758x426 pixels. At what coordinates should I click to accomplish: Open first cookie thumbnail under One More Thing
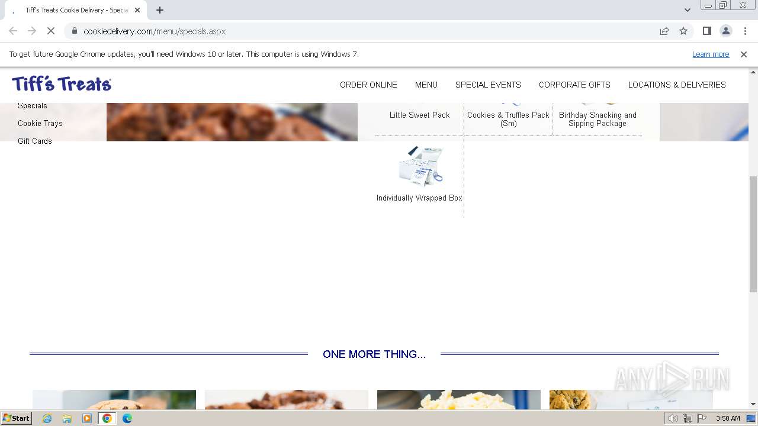tap(114, 399)
